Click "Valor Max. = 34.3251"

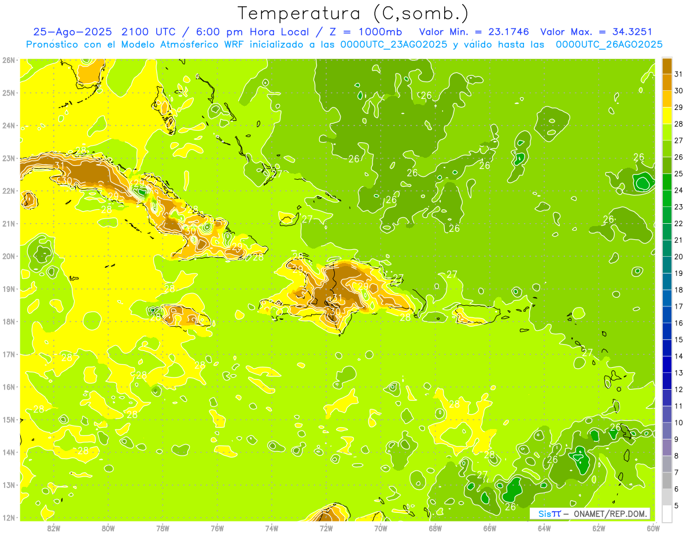pos(596,32)
